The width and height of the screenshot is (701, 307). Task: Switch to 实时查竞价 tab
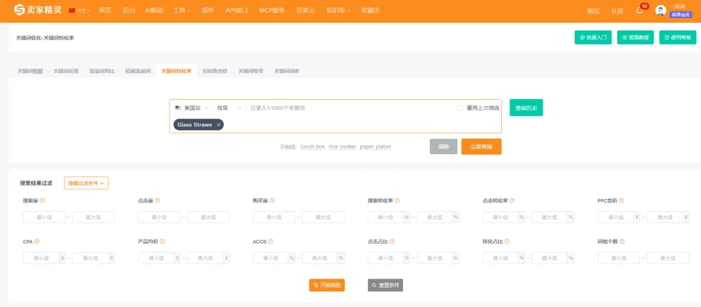click(215, 71)
